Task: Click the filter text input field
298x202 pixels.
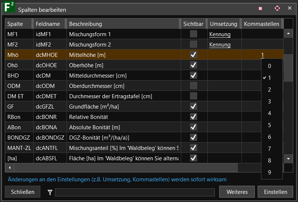Action: tap(135, 192)
